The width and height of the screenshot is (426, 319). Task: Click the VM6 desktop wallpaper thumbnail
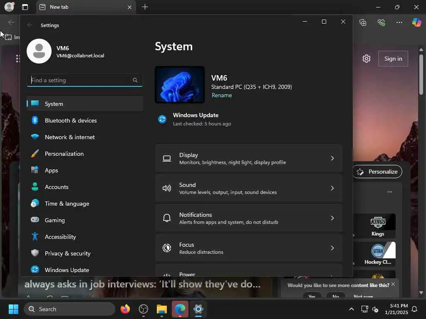pyautogui.click(x=180, y=85)
